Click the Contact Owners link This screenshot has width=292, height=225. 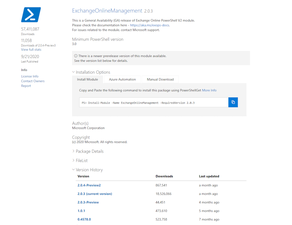33,81
